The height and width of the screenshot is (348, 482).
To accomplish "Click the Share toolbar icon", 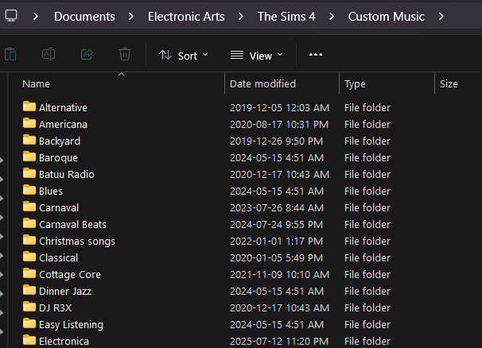I will (x=87, y=55).
